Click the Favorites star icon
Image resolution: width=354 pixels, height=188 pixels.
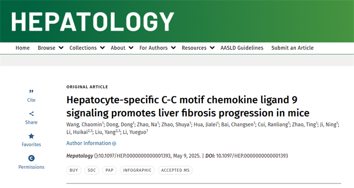[31, 136]
